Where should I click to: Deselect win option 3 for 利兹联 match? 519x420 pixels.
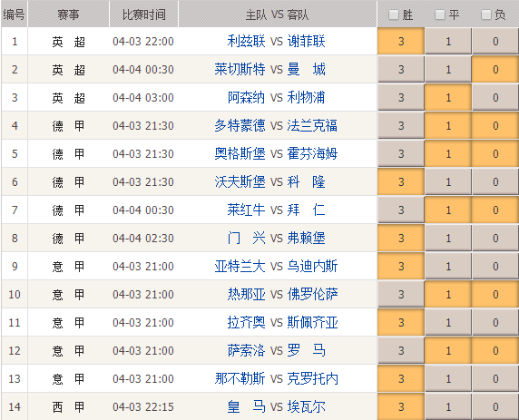click(x=401, y=42)
